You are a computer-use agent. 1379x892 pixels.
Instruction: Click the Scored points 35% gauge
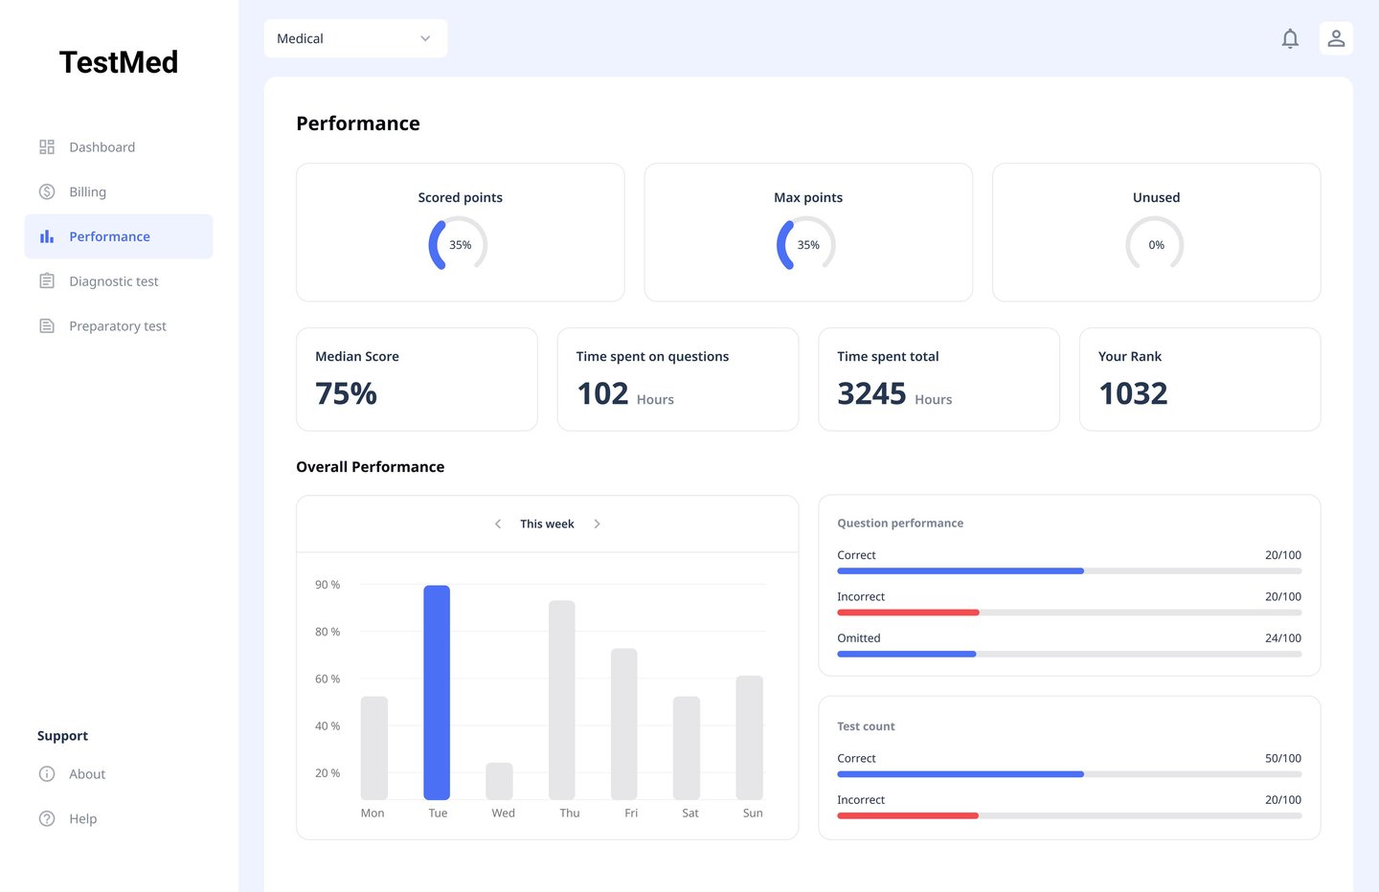pos(458,244)
